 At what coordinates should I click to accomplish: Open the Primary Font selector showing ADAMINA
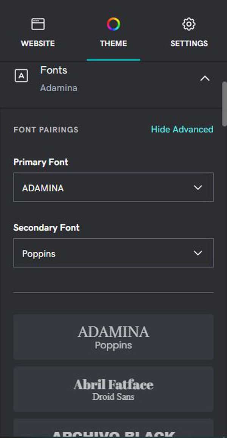pyautogui.click(x=113, y=187)
